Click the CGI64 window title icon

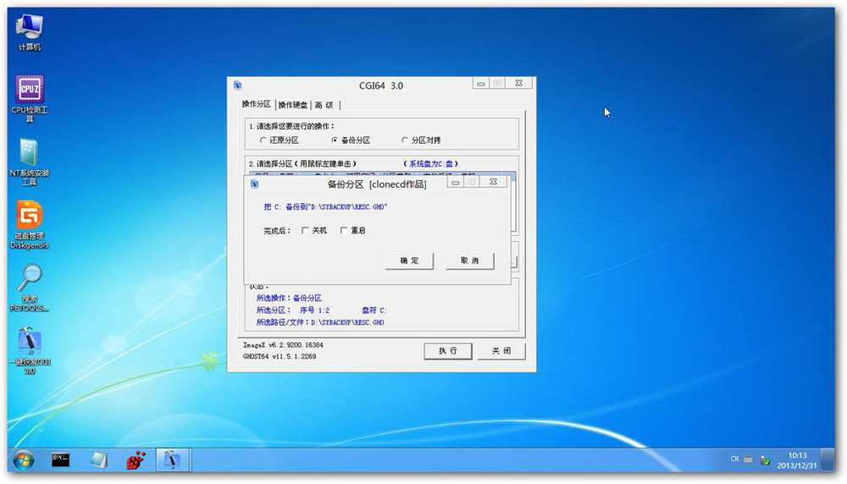(x=238, y=85)
